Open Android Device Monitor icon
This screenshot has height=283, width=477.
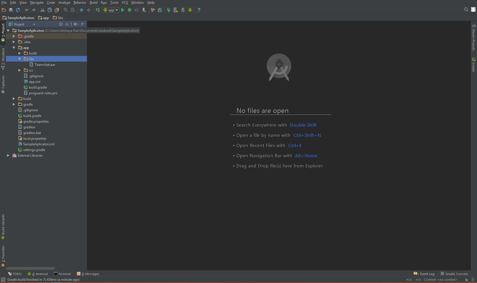190,10
